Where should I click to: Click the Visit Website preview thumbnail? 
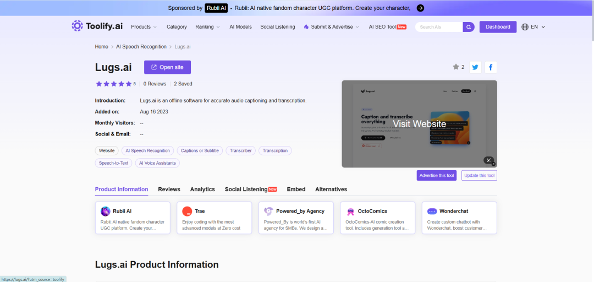click(419, 124)
